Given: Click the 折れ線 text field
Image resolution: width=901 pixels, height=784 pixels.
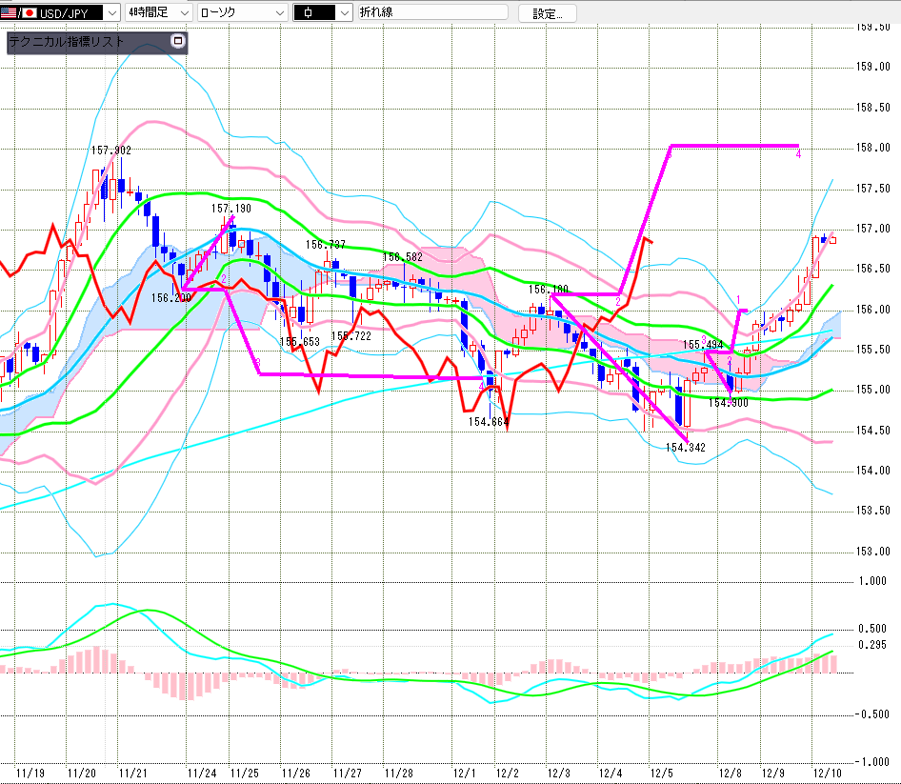Looking at the screenshot, I should point(433,13).
